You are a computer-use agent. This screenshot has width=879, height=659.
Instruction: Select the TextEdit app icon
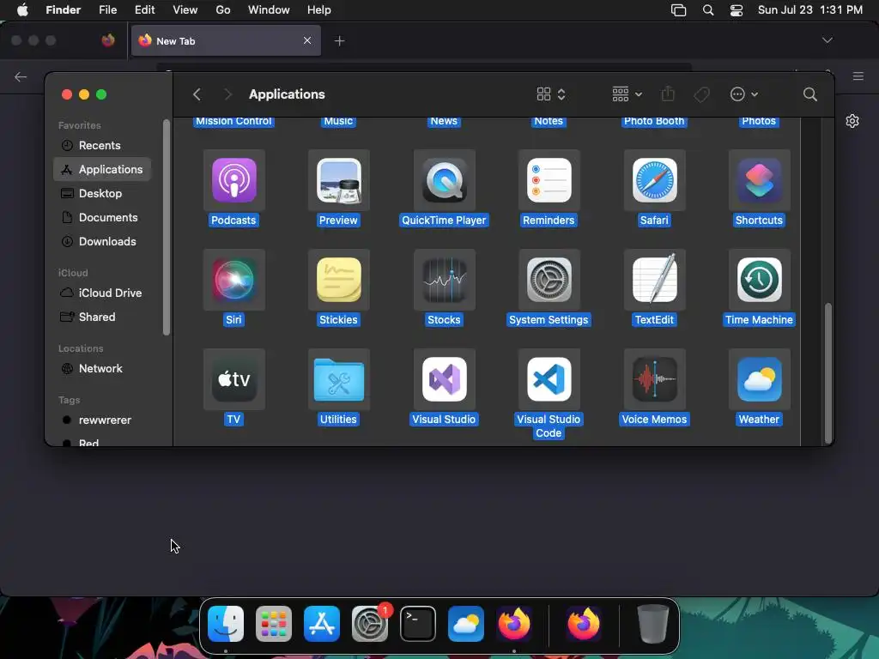point(654,280)
